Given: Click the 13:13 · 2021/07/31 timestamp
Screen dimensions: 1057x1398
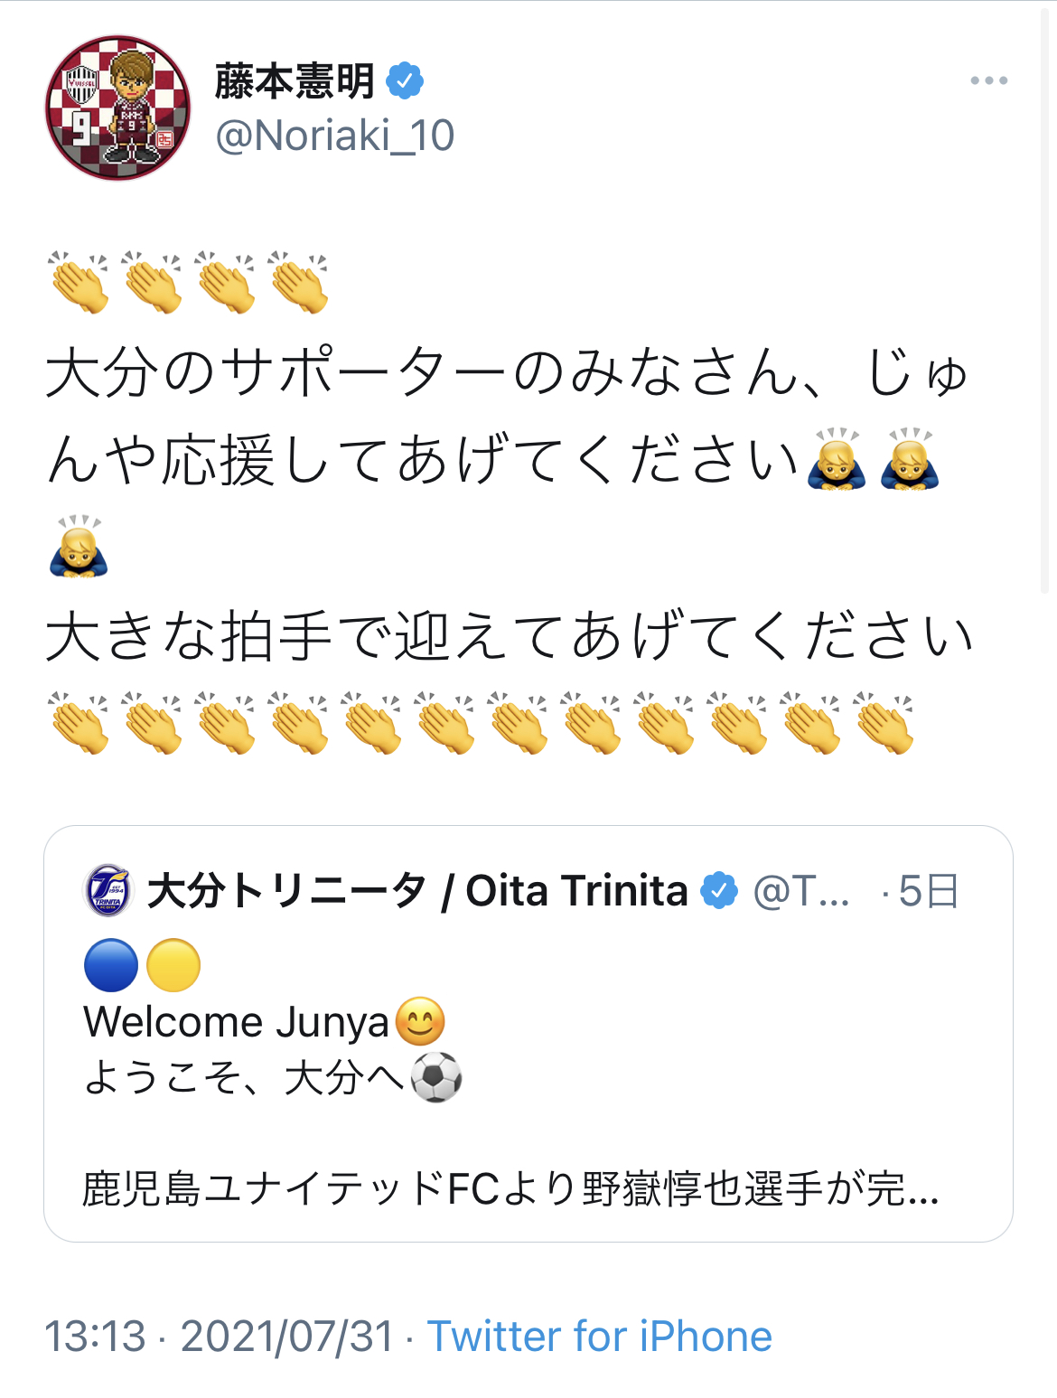Looking at the screenshot, I should 220,1336.
